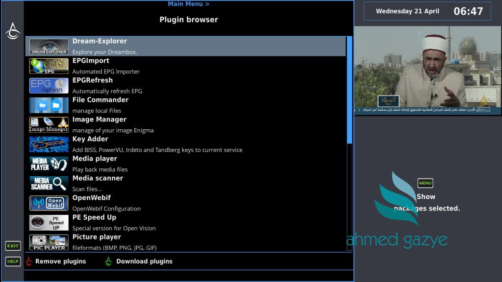
Task: Select the Key Adder entry title
Action: click(90, 139)
